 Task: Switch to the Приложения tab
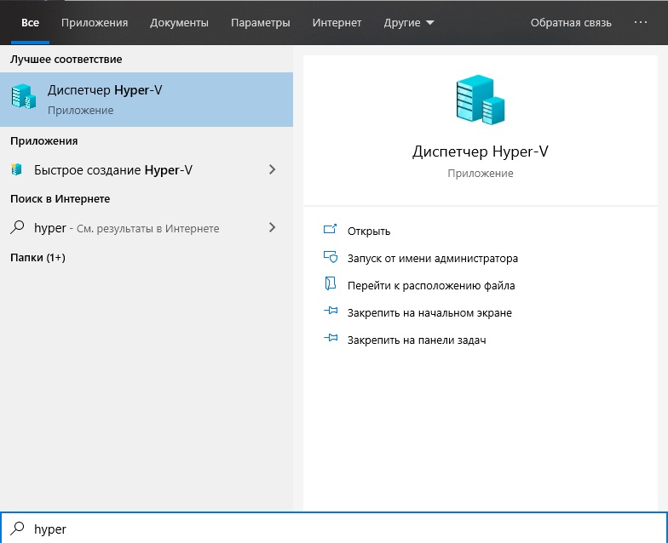click(95, 23)
